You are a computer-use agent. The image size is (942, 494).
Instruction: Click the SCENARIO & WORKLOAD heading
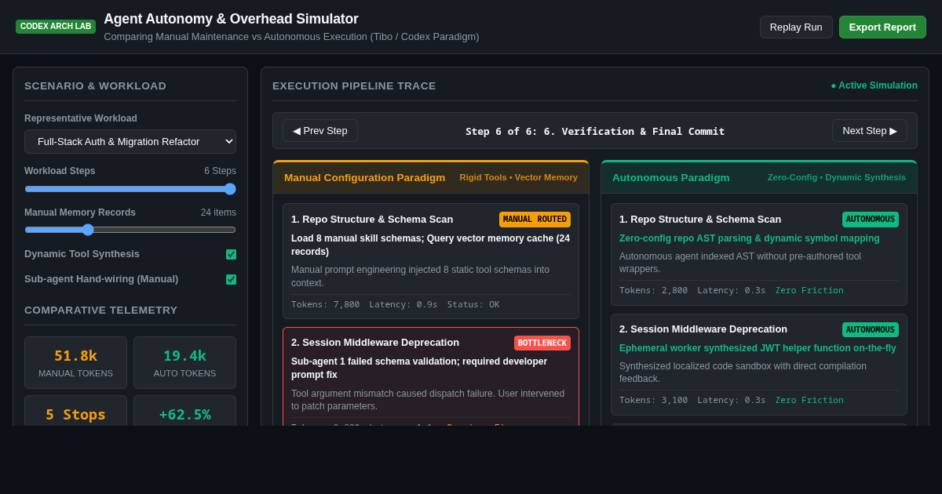[96, 86]
